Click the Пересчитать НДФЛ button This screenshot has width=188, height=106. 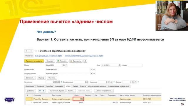[57, 91]
